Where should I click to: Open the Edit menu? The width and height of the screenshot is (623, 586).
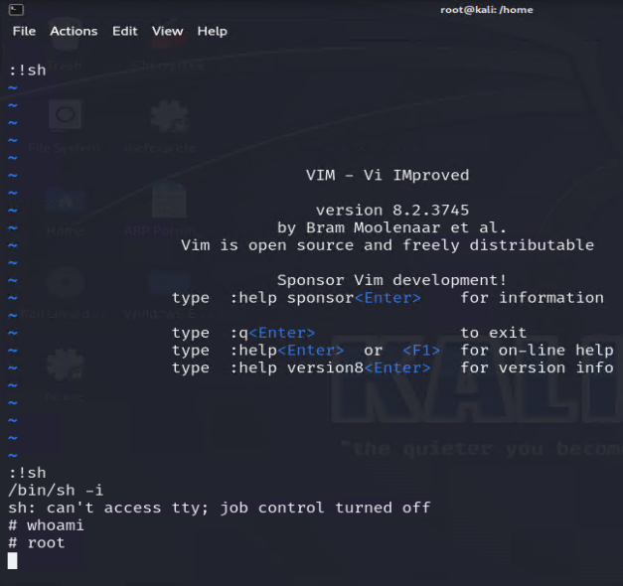(x=125, y=31)
